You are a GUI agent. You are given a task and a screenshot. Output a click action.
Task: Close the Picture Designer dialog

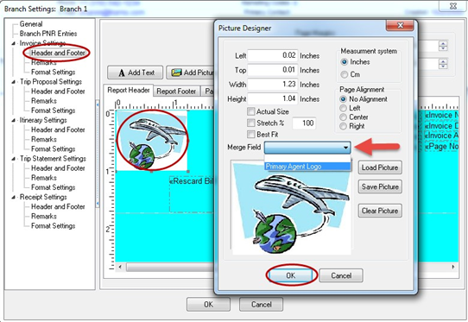tap(400, 26)
